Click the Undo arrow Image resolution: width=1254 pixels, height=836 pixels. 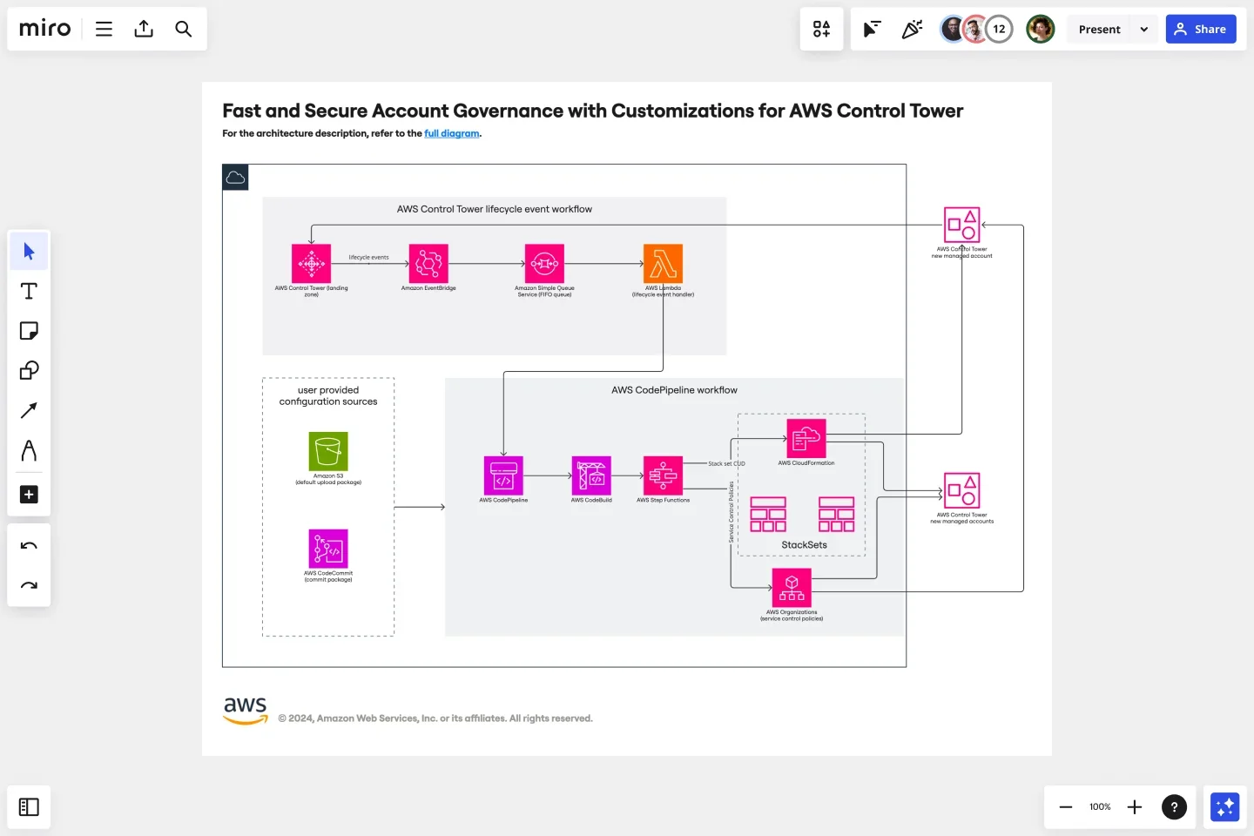29,546
